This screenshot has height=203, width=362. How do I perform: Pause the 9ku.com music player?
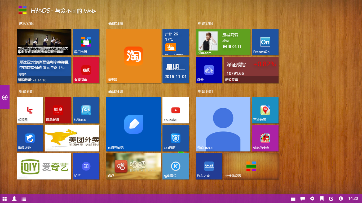click(230, 47)
